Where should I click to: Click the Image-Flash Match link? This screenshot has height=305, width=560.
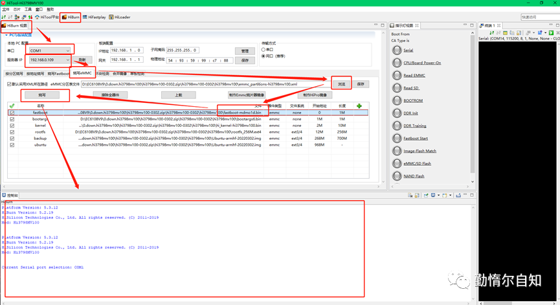420,151
